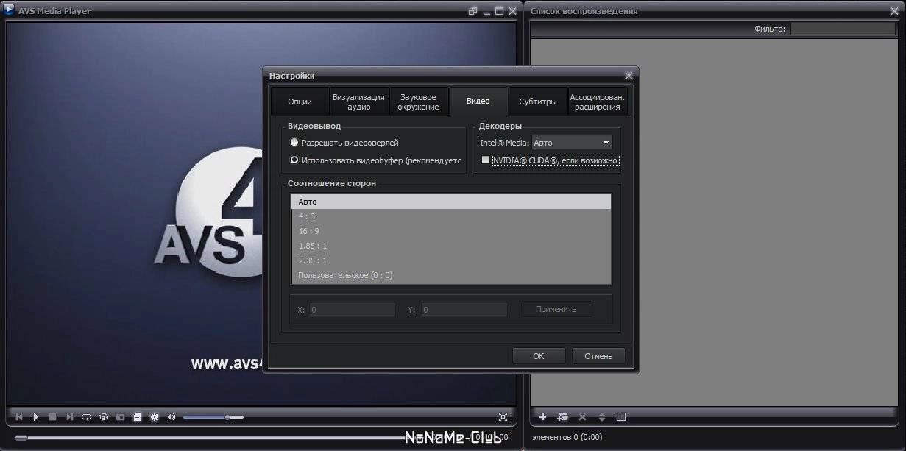Jump to the previous track in player
The image size is (906, 451).
(19, 417)
